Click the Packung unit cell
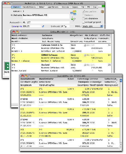 (75, 58)
